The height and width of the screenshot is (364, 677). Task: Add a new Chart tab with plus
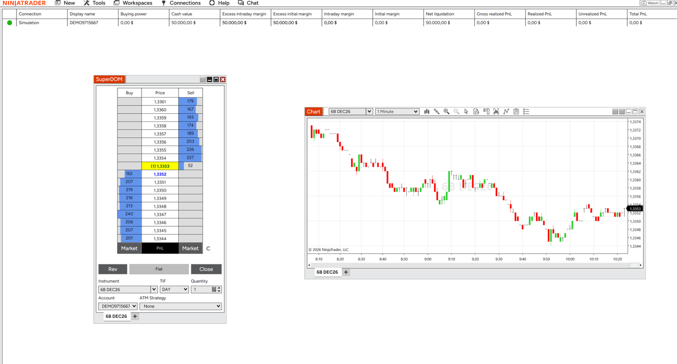tap(346, 272)
